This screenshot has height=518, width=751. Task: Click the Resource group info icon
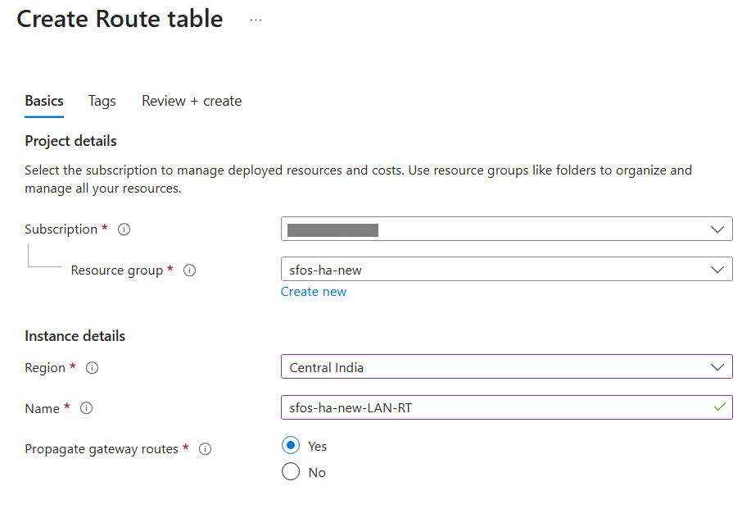[x=189, y=270]
